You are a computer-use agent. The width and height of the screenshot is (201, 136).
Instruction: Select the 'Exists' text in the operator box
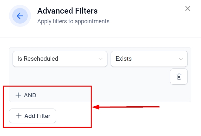[x=124, y=59]
